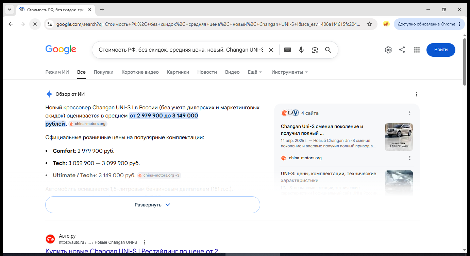Open the three-dot menu beside china-motors.org source
This screenshot has width=470, height=256.
pyautogui.click(x=410, y=158)
